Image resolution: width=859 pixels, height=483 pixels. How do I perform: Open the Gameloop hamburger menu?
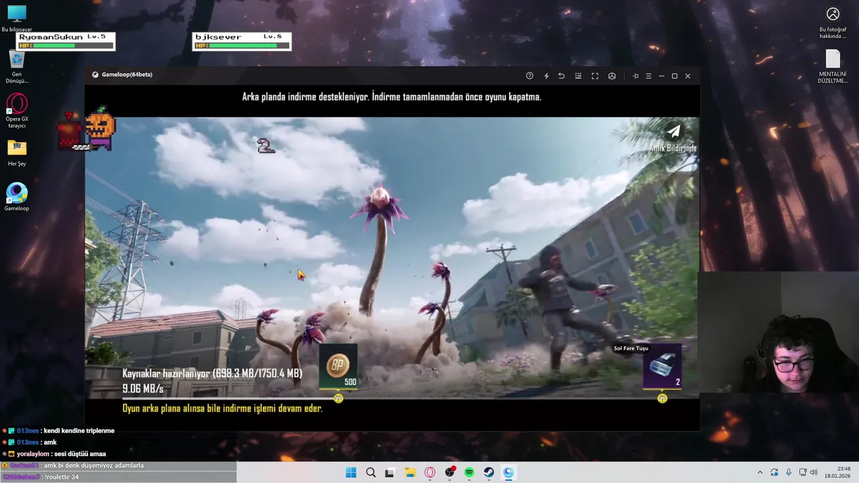(648, 76)
